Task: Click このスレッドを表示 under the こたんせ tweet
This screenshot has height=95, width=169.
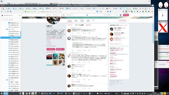Action: coord(76,82)
